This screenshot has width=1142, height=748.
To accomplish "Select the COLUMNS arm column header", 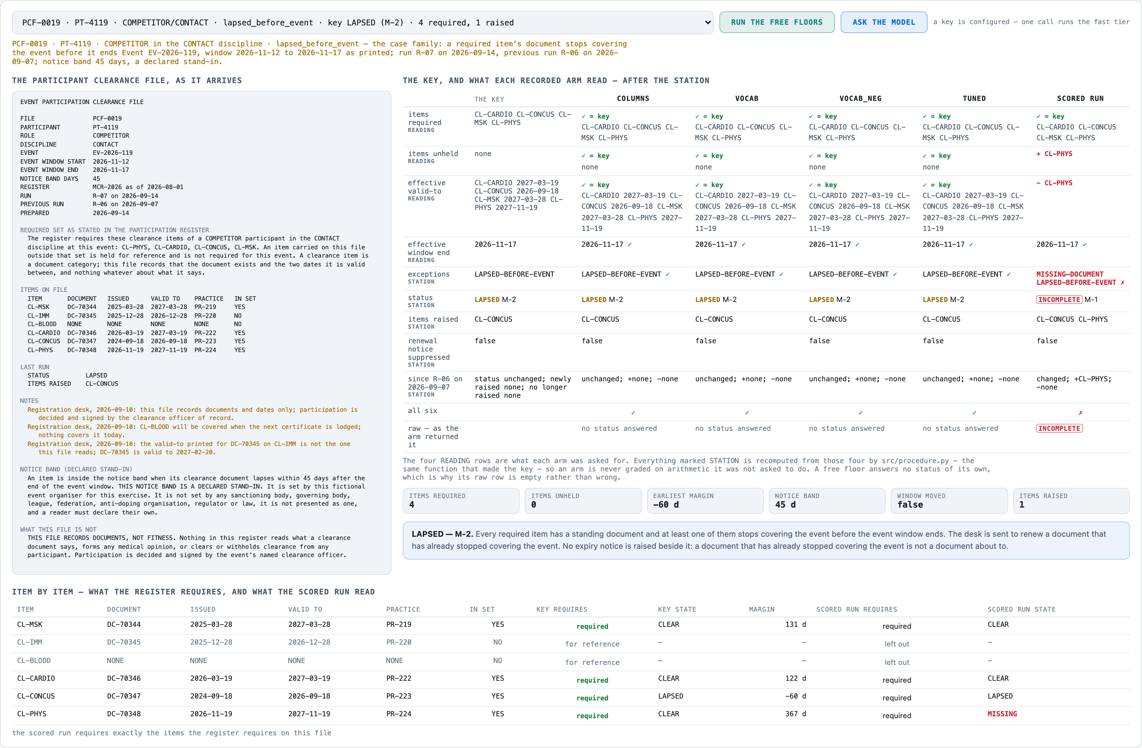I will coord(633,98).
